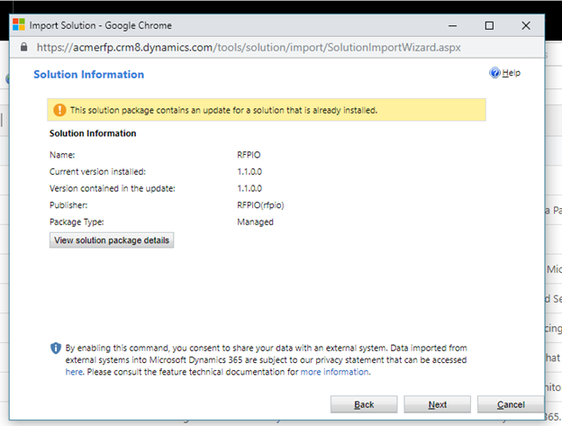Image resolution: width=562 pixels, height=426 pixels.
Task: Open the privacy statement 'here' link
Action: point(74,372)
